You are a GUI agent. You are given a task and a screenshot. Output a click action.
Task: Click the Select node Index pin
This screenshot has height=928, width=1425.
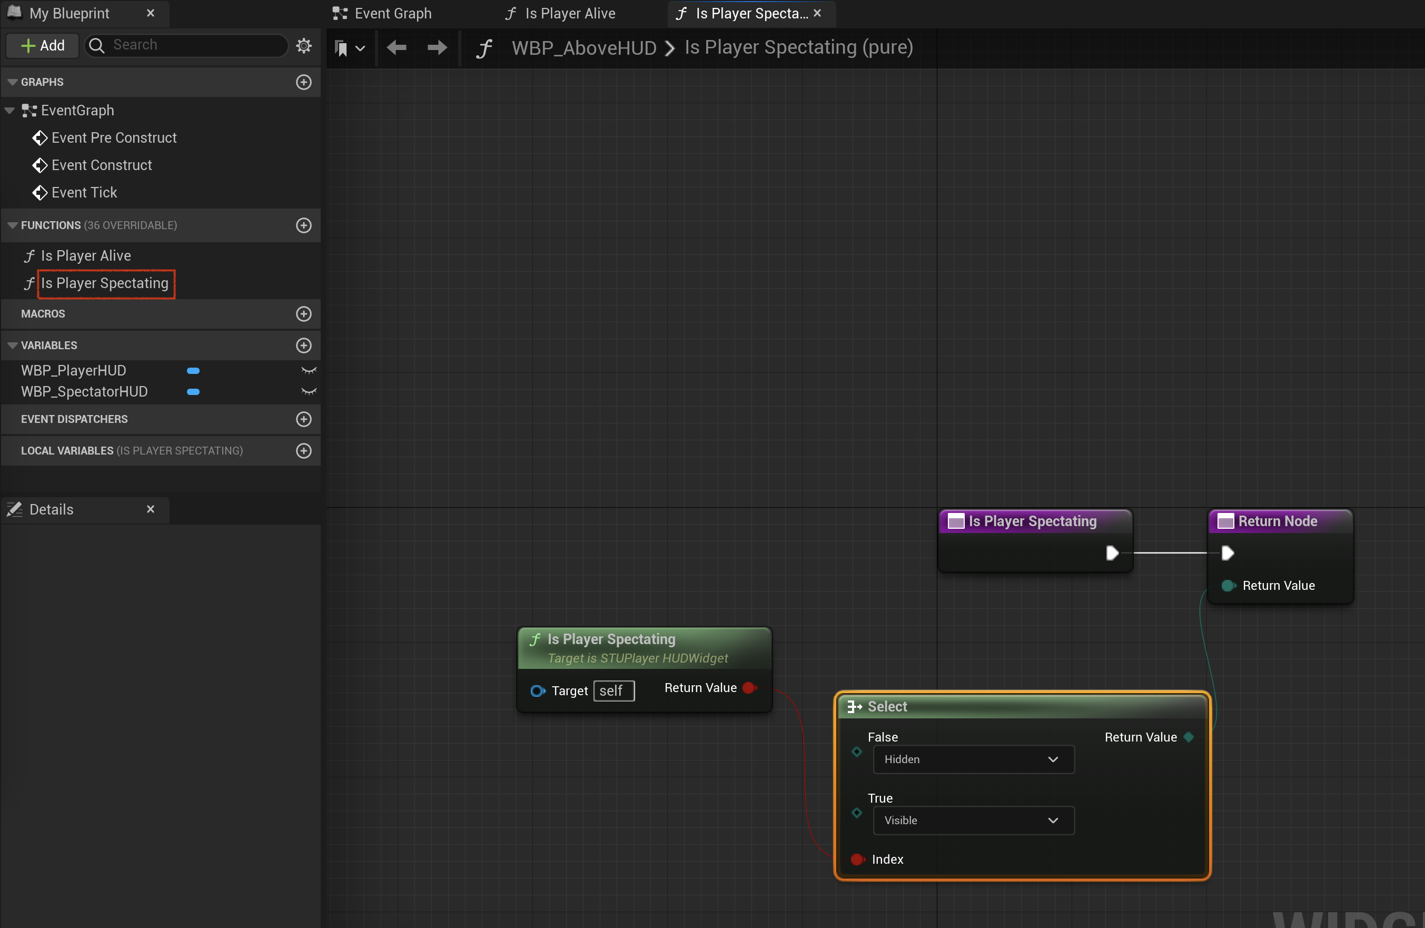[x=857, y=860]
